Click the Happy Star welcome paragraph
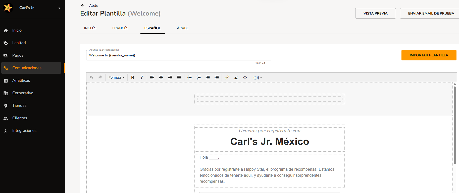Image resolution: width=459 pixels, height=193 pixels. click(x=267, y=175)
